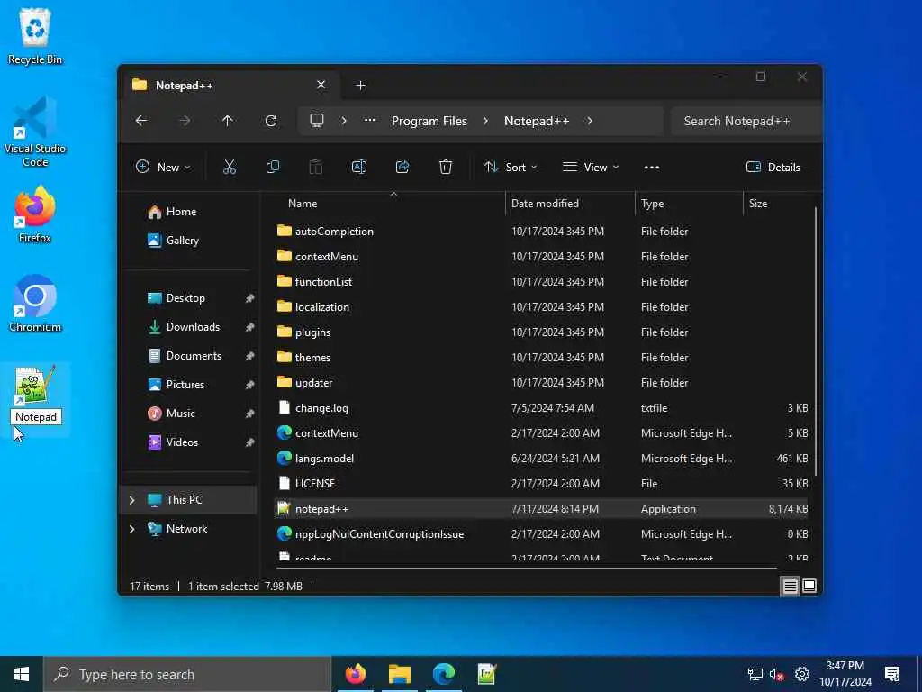Open Microsoft Edge from the taskbar

[443, 674]
